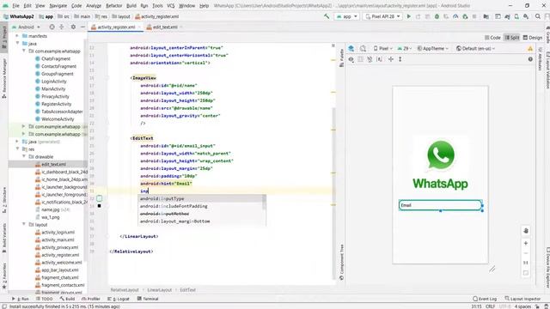The image size is (550, 309).
Task: Open the Profile app gauge icon
Action: click(x=455, y=16)
